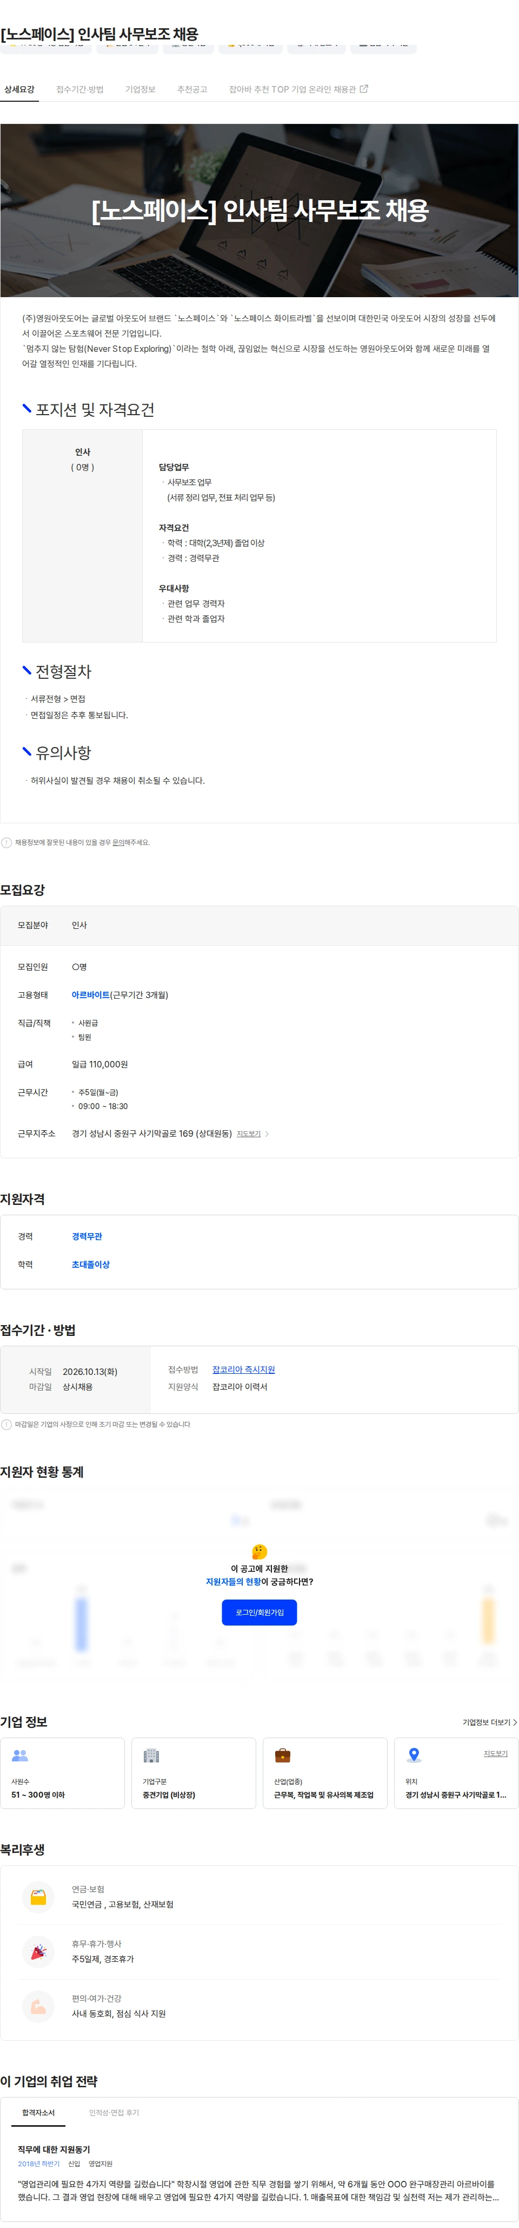This screenshot has width=519, height=2228.
Task: Click the briefcase icon on 산업(업종) card
Action: [x=282, y=1756]
